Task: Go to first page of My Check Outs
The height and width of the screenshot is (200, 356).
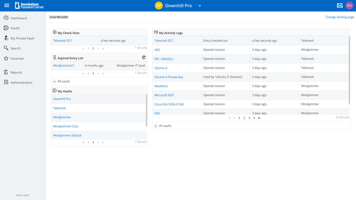Action: pyautogui.click(x=83, y=48)
